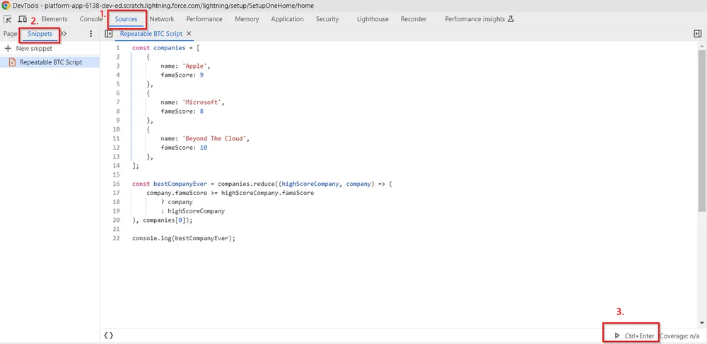Toggle the device toolbar icon
Screen dimensions: 707x344
click(x=22, y=19)
